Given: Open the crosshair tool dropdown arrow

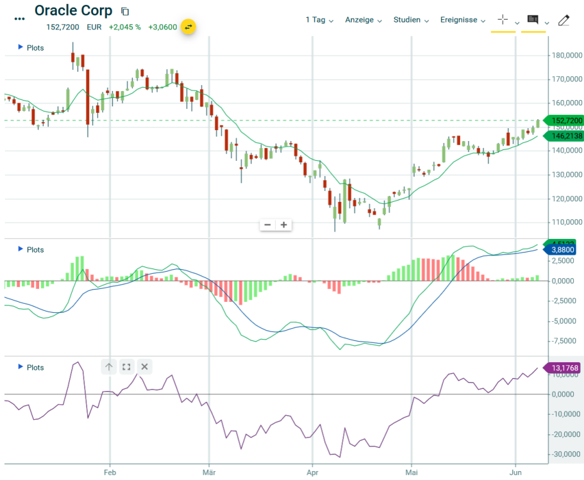Looking at the screenshot, I should click(517, 23).
